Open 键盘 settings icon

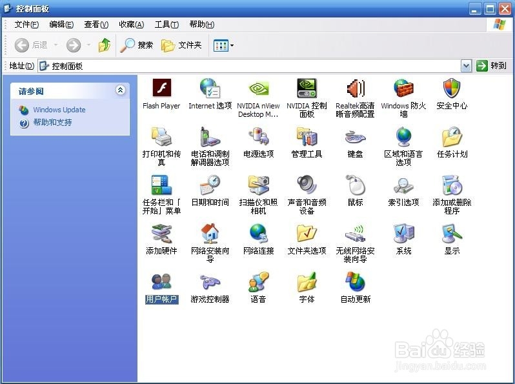[x=355, y=136]
